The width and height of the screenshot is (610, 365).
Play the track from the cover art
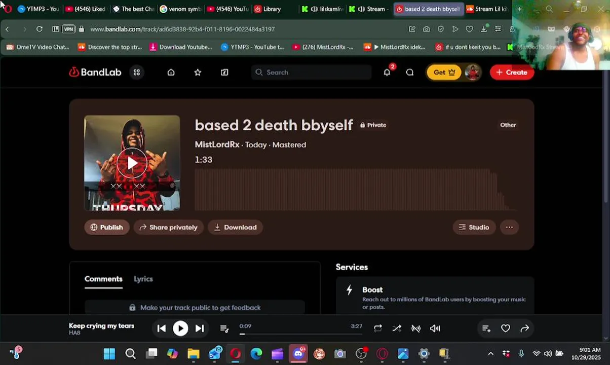pos(132,163)
